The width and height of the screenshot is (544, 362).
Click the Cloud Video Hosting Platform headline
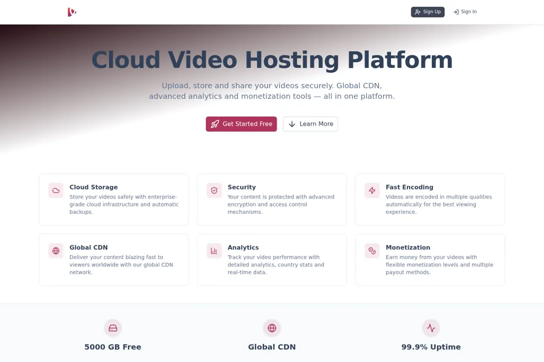(272, 60)
